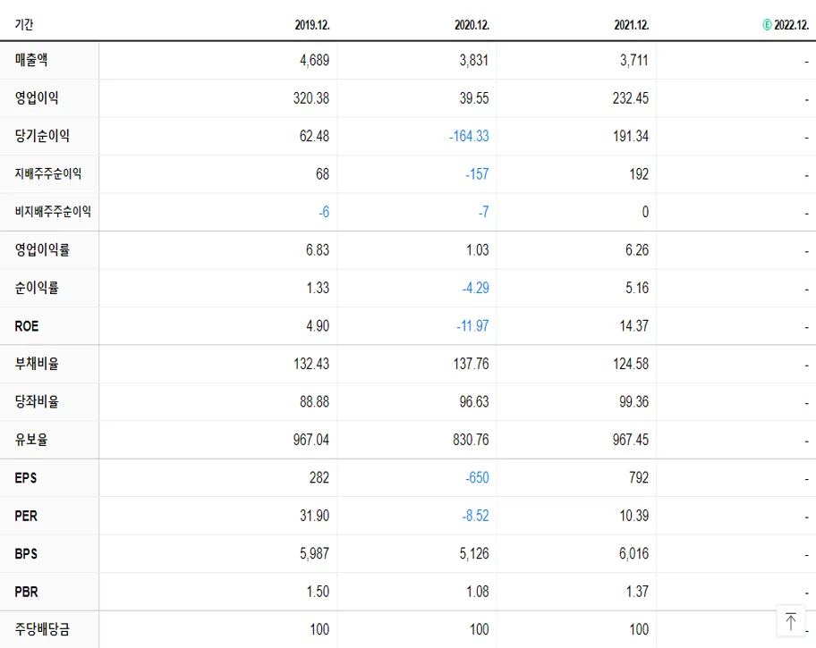816x648 pixels.
Task: Select 당좌비율 value 96.63
Action: (474, 402)
